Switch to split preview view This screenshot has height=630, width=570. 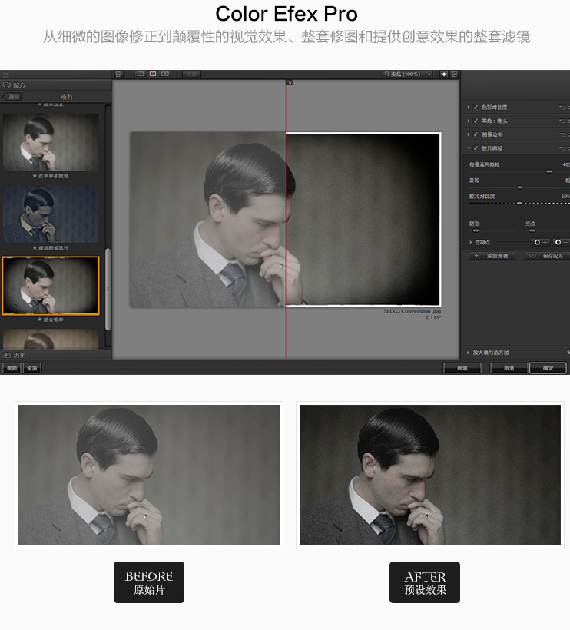[153, 74]
